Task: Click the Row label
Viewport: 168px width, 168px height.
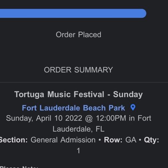Action: [x=113, y=140]
